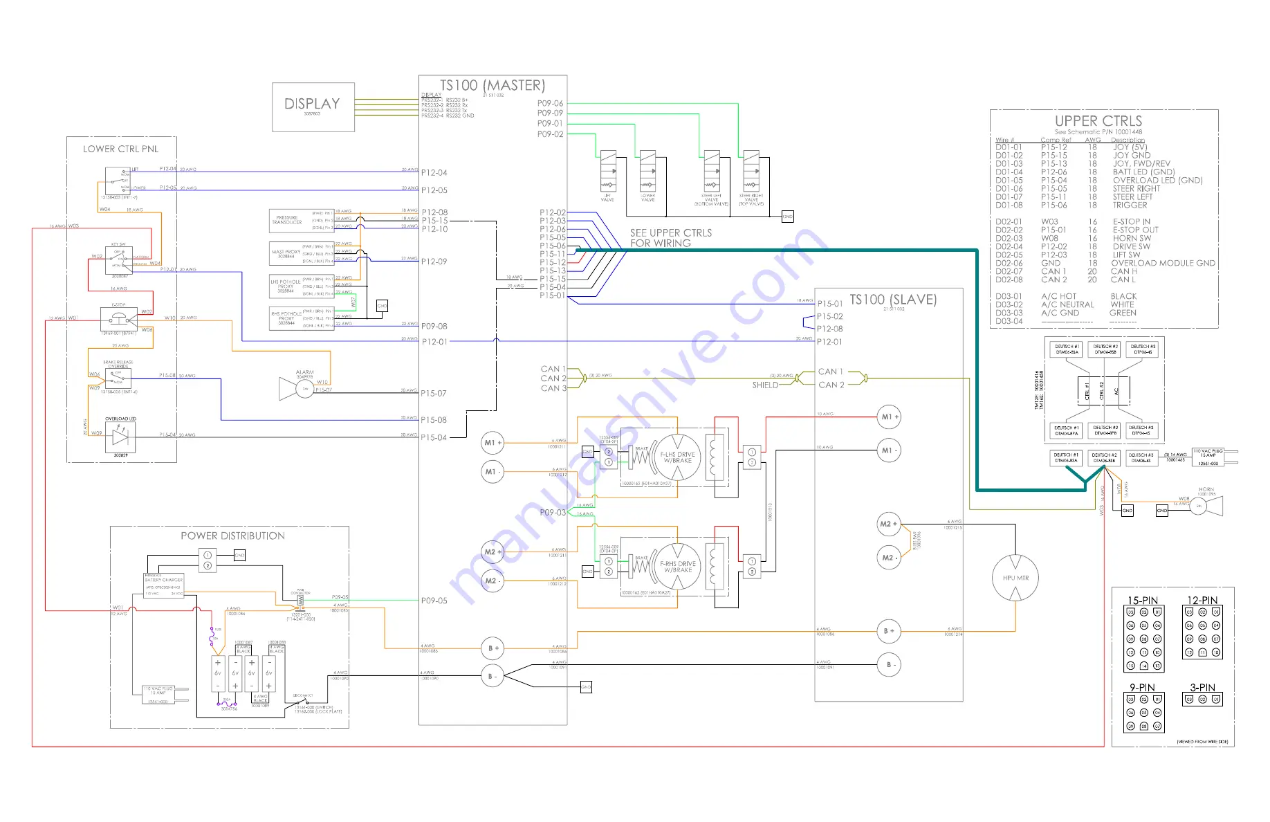Viewport: 1270px width, 822px height.
Task: Select the BRAKE RELEASE OVERRIDE switch symbol
Action: pyautogui.click(x=119, y=378)
